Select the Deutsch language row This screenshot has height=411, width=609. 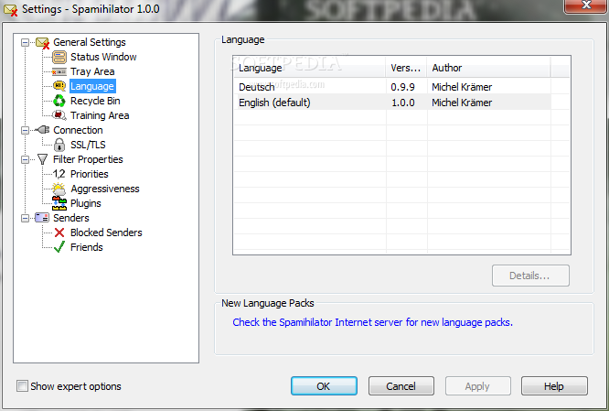click(392, 87)
